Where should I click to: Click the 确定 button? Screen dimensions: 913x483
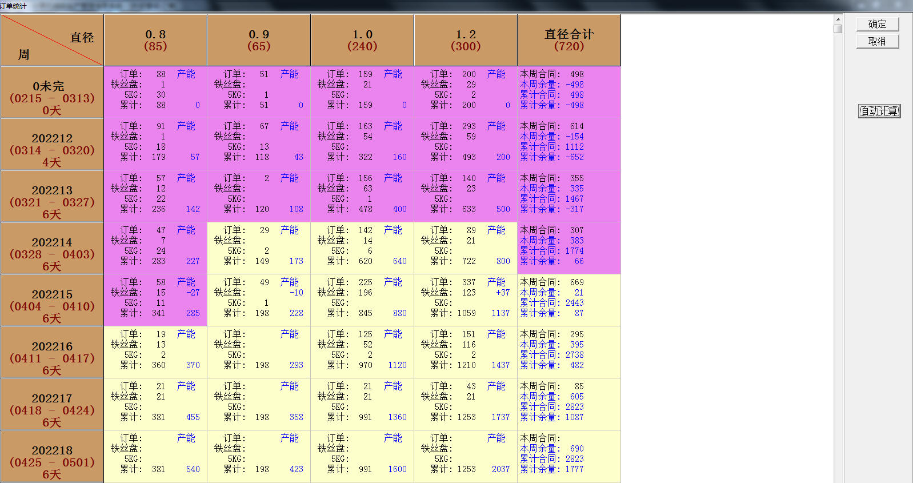click(x=877, y=24)
